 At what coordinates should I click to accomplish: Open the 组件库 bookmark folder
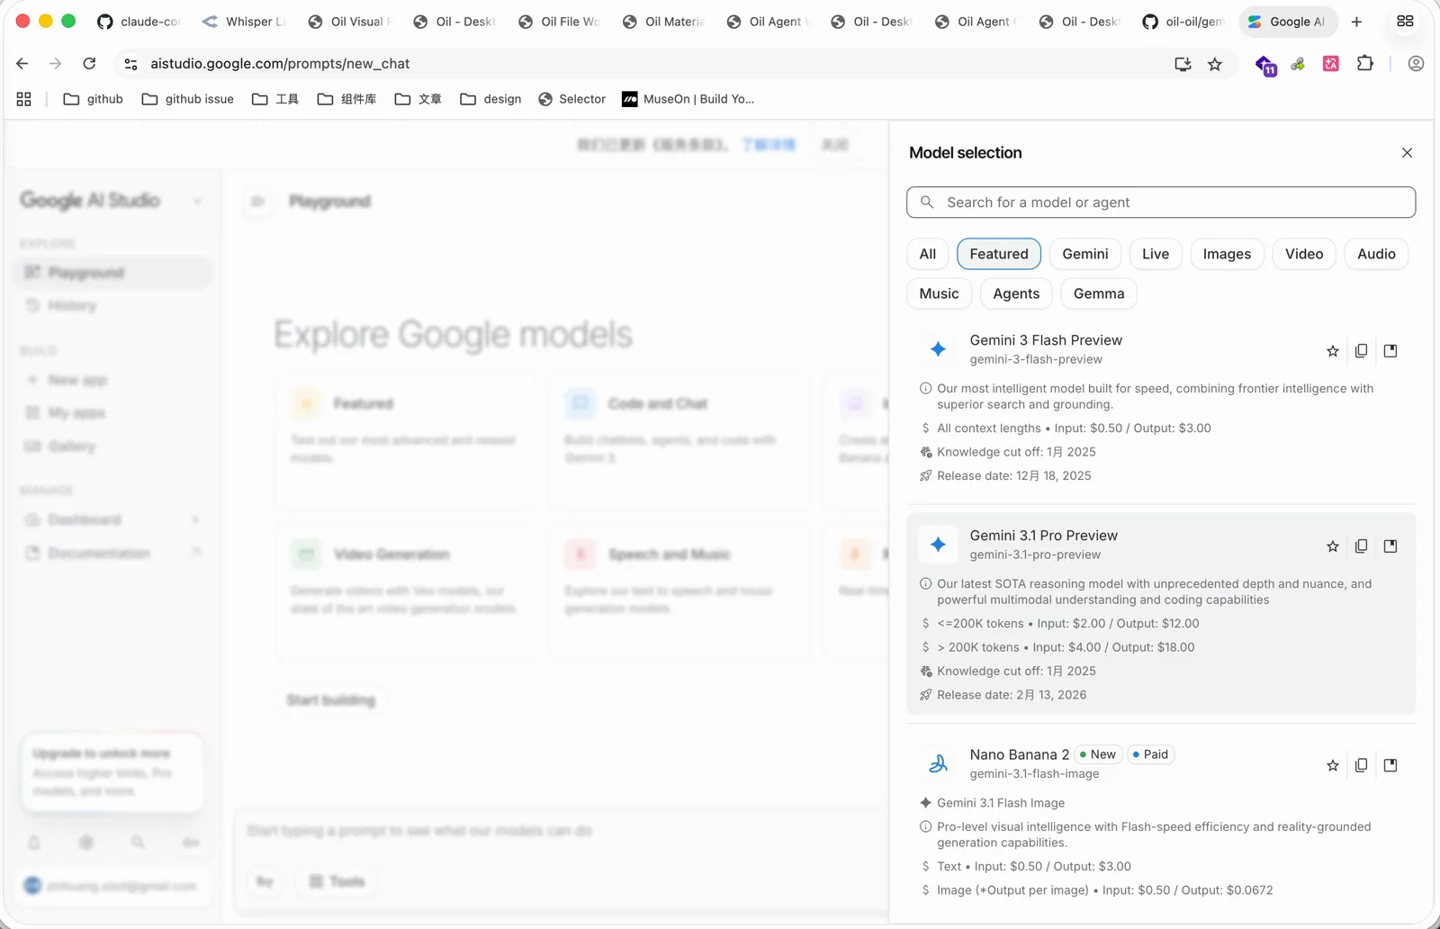coord(346,99)
